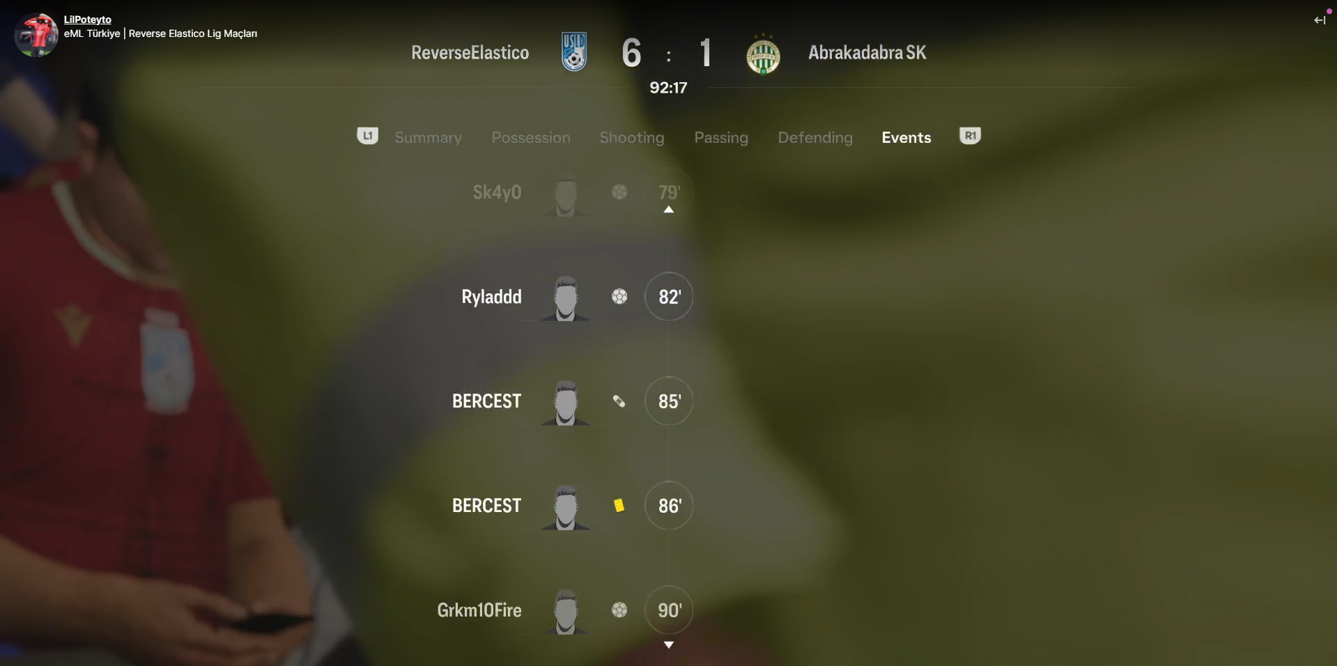Click the L1 bumper icon

[368, 136]
